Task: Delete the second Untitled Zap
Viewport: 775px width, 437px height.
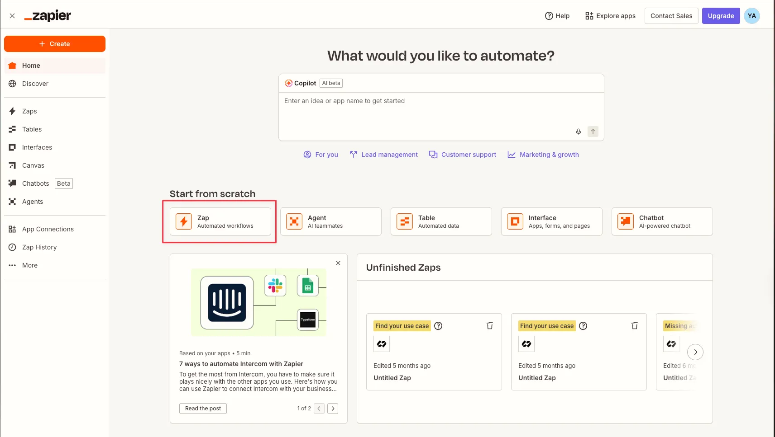Action: point(635,326)
